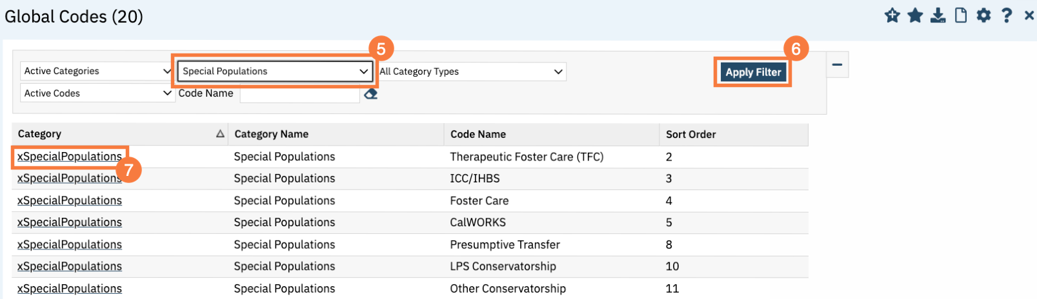Clear Code Name with the eraser icon

click(370, 94)
